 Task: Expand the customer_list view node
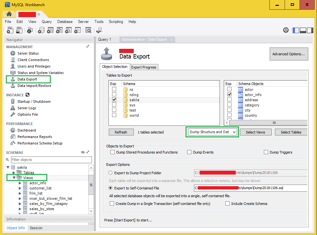(20, 188)
